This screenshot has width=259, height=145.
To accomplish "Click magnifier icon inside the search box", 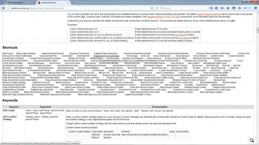I will point(163,8).
